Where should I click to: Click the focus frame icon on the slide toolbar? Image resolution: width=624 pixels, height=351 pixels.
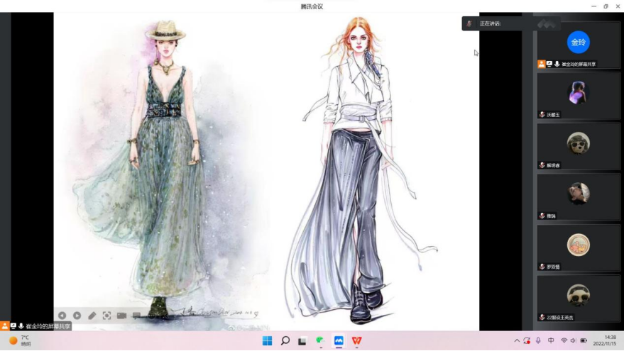click(x=106, y=316)
